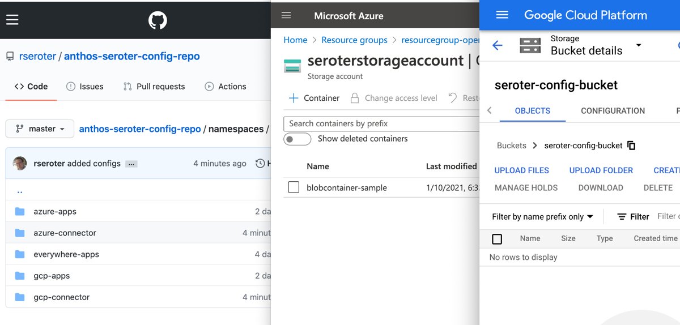
Task: Open the Pull requests tab
Action: pyautogui.click(x=154, y=87)
